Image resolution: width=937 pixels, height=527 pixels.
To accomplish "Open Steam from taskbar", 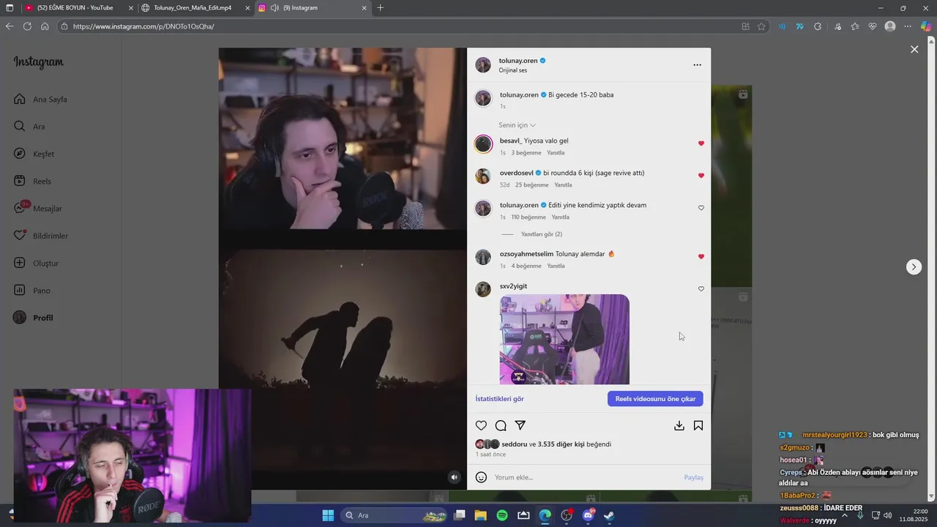I will tap(609, 515).
